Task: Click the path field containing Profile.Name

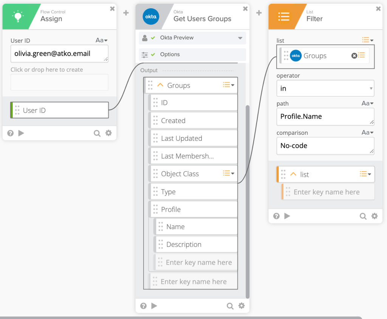Action: 325,117
